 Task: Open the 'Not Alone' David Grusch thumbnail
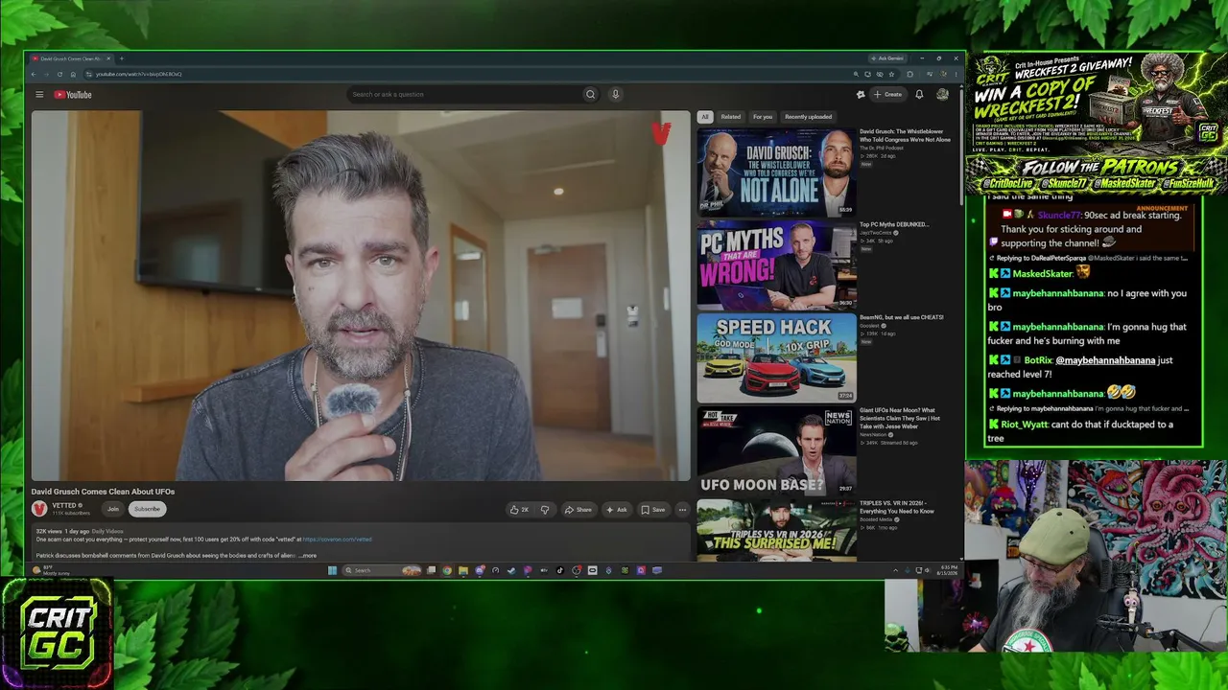coord(776,172)
